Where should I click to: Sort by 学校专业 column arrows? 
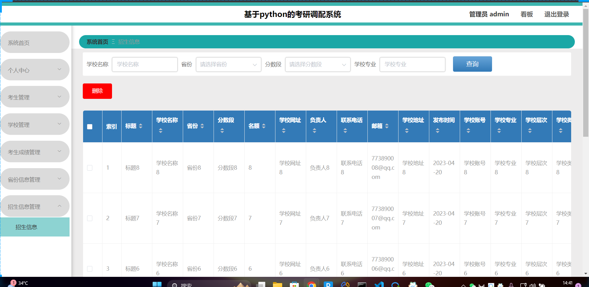click(x=499, y=131)
